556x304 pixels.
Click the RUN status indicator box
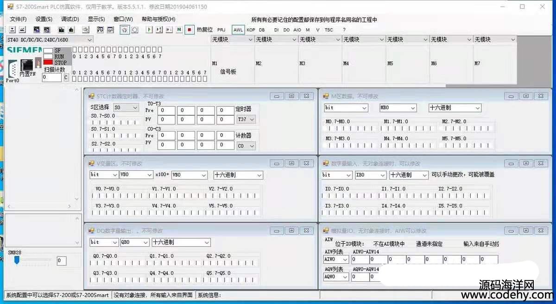click(48, 56)
